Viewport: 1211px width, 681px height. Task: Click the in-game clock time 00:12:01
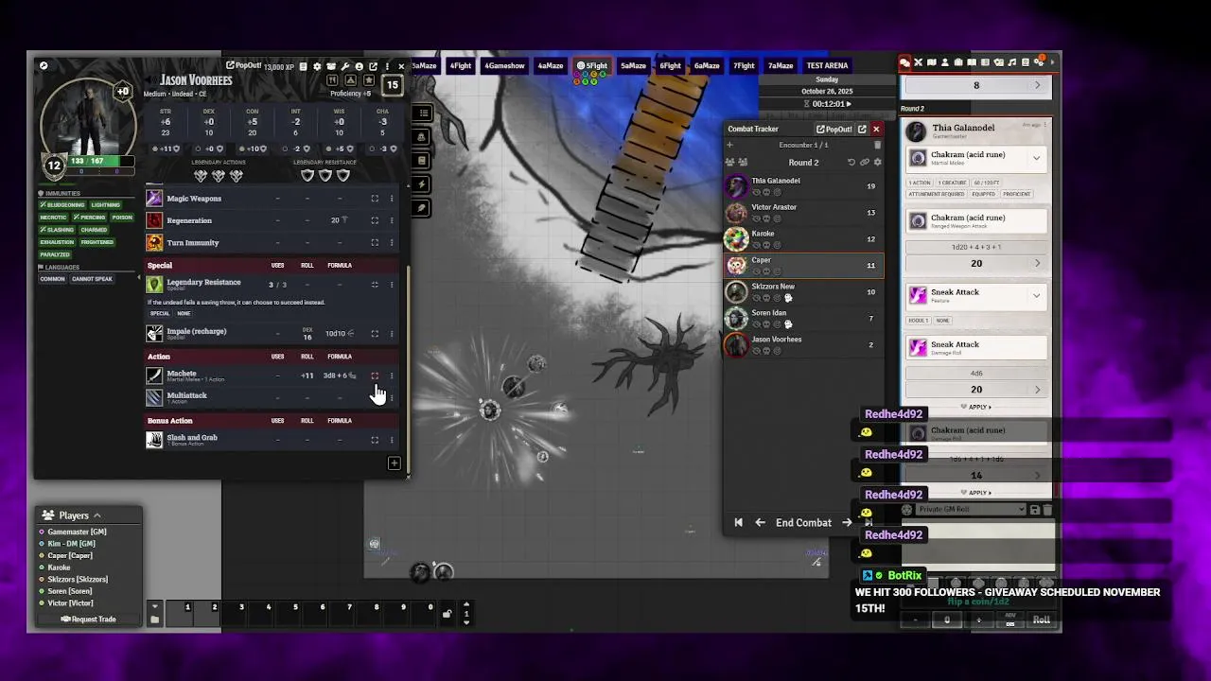pyautogui.click(x=827, y=104)
